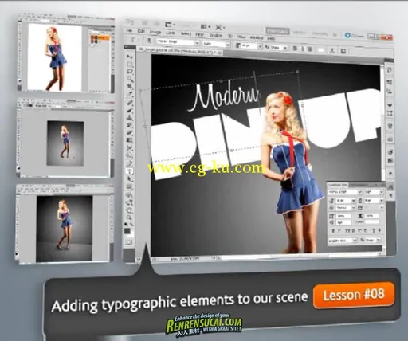Click text color swatch in options bar

tap(320, 50)
